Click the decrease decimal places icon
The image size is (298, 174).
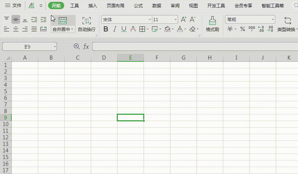tap(270, 29)
